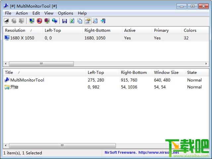
Task: Click the monitors Left-Top column header
Action: tap(63, 30)
